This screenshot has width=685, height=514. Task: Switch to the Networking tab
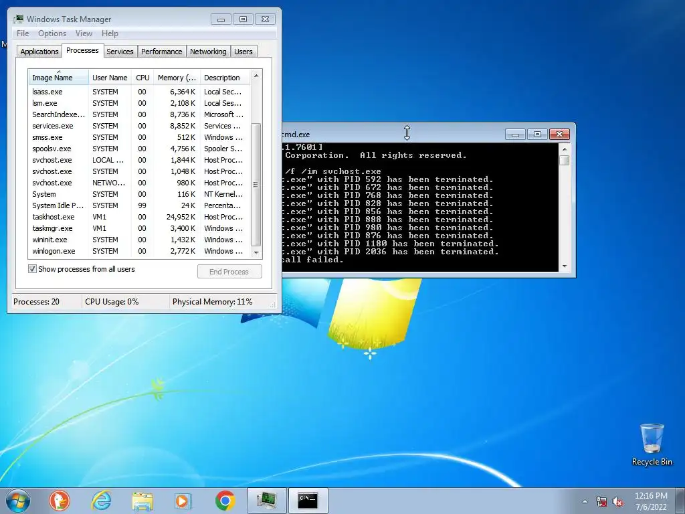208,52
